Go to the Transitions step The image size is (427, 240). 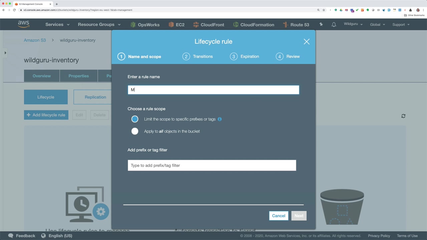(x=197, y=56)
